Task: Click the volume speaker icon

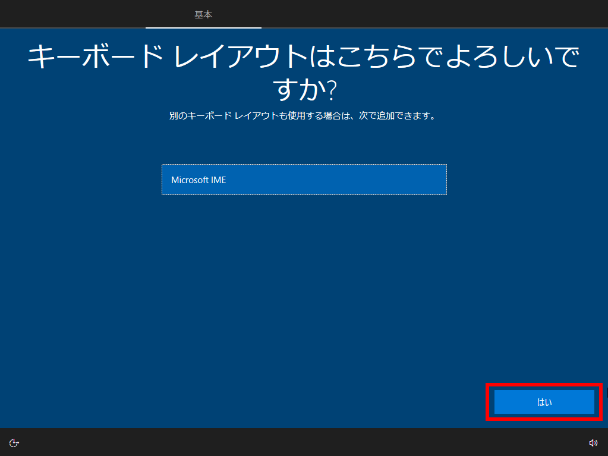Action: pos(593,443)
